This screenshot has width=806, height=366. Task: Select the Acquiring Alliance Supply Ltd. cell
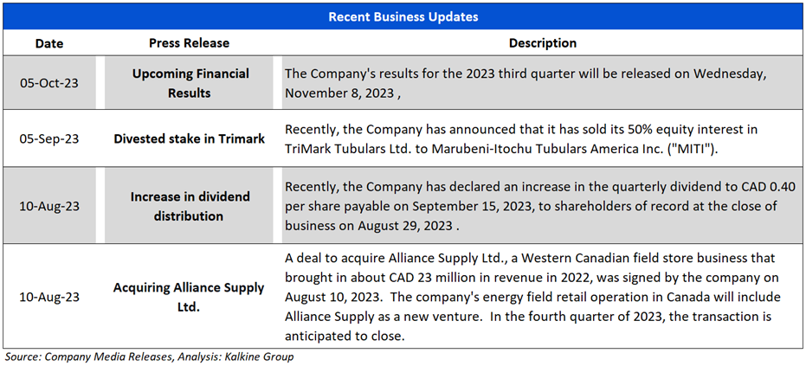click(x=189, y=297)
